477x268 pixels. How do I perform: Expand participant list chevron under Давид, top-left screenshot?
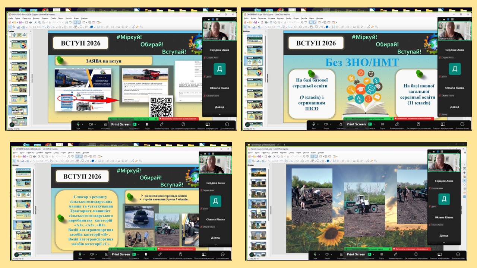tap(219, 114)
